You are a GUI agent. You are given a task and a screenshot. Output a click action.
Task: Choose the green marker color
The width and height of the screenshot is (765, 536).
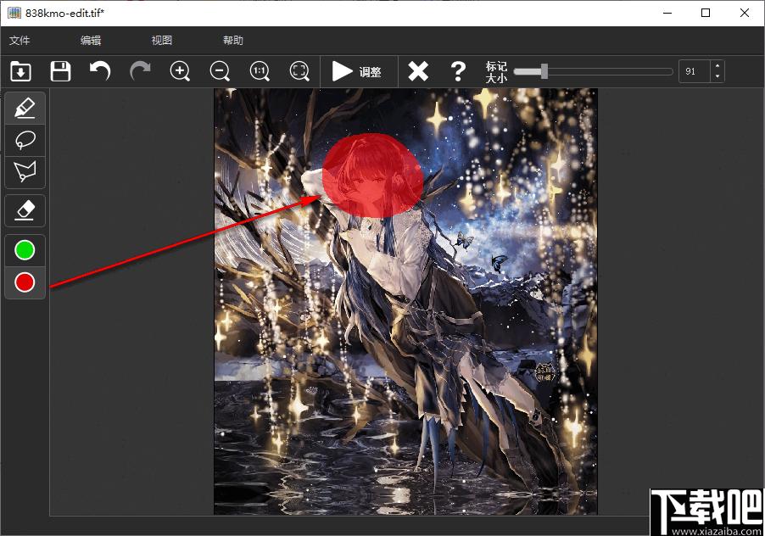pos(25,250)
